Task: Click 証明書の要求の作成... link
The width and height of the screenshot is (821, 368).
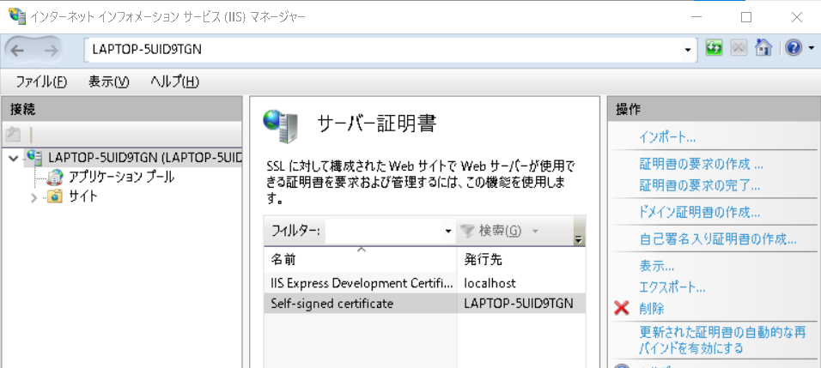Action: point(701,164)
